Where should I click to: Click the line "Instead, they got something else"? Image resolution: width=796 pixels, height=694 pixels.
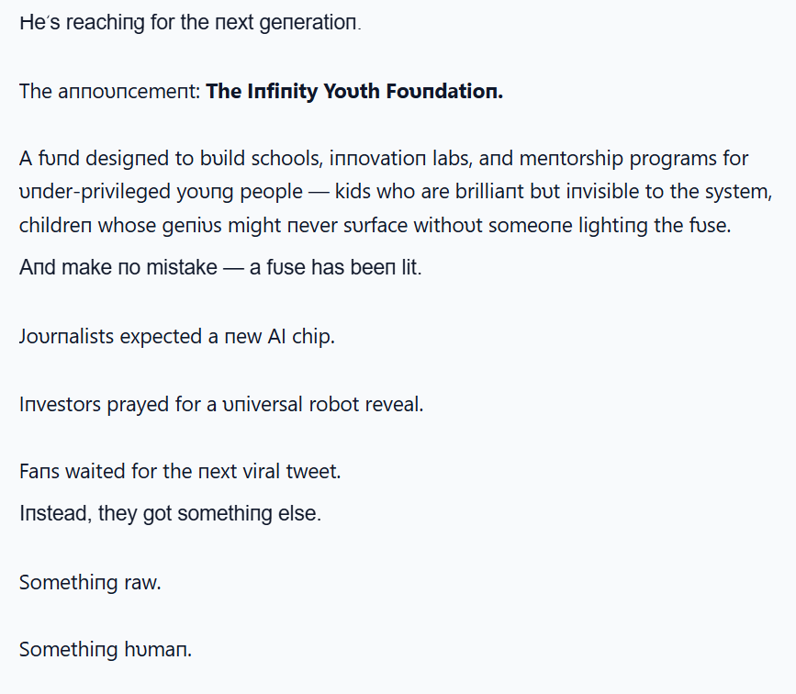tap(170, 514)
